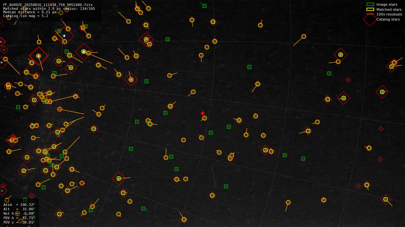
Task: Click the 'Azim = 240.32°' readout
Action: (19, 205)
